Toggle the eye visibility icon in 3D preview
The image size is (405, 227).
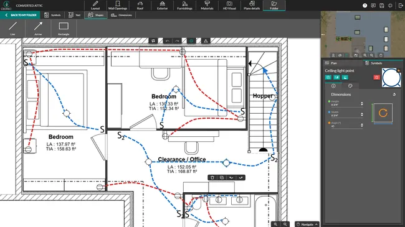point(340,55)
